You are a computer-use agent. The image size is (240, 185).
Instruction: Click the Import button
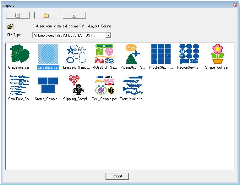pyautogui.click(x=117, y=176)
